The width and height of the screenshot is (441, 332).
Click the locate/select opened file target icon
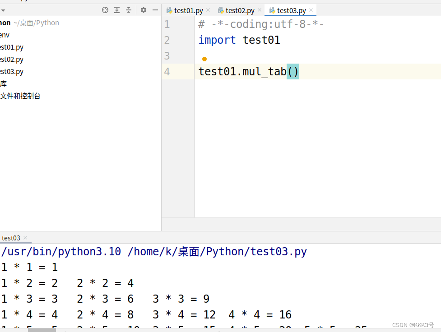coord(105,10)
